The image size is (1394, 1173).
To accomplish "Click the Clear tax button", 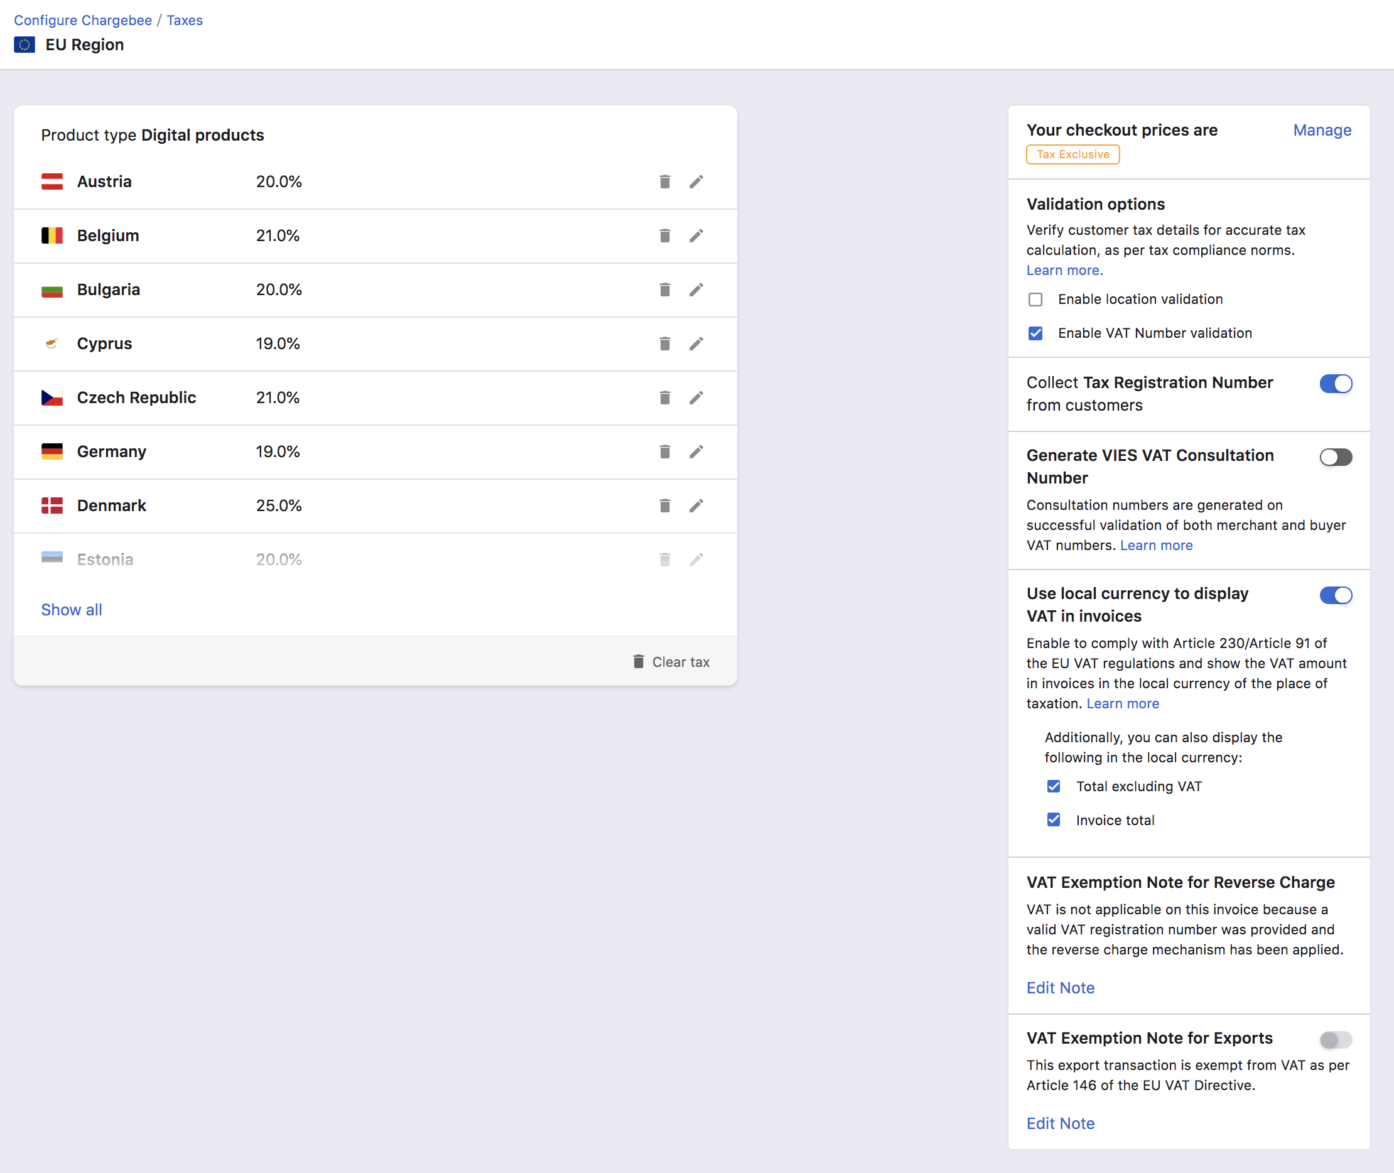I will [x=671, y=662].
